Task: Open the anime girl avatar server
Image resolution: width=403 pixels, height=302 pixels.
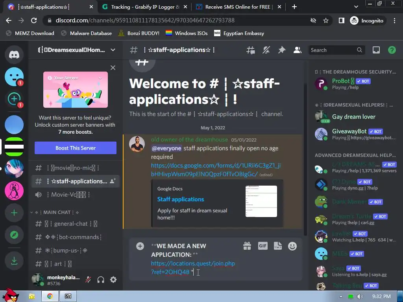Action: tap(14, 168)
